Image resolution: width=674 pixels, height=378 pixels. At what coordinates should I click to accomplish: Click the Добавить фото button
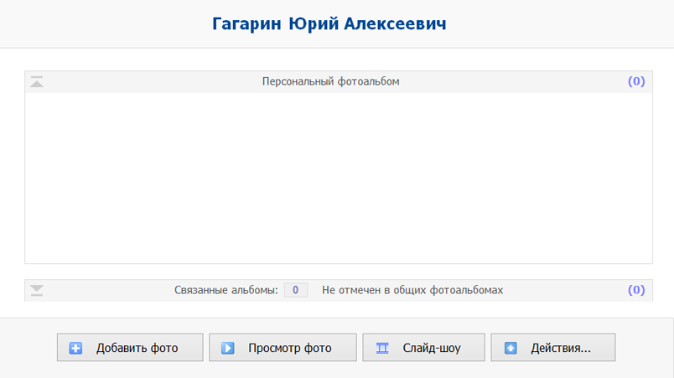(130, 348)
